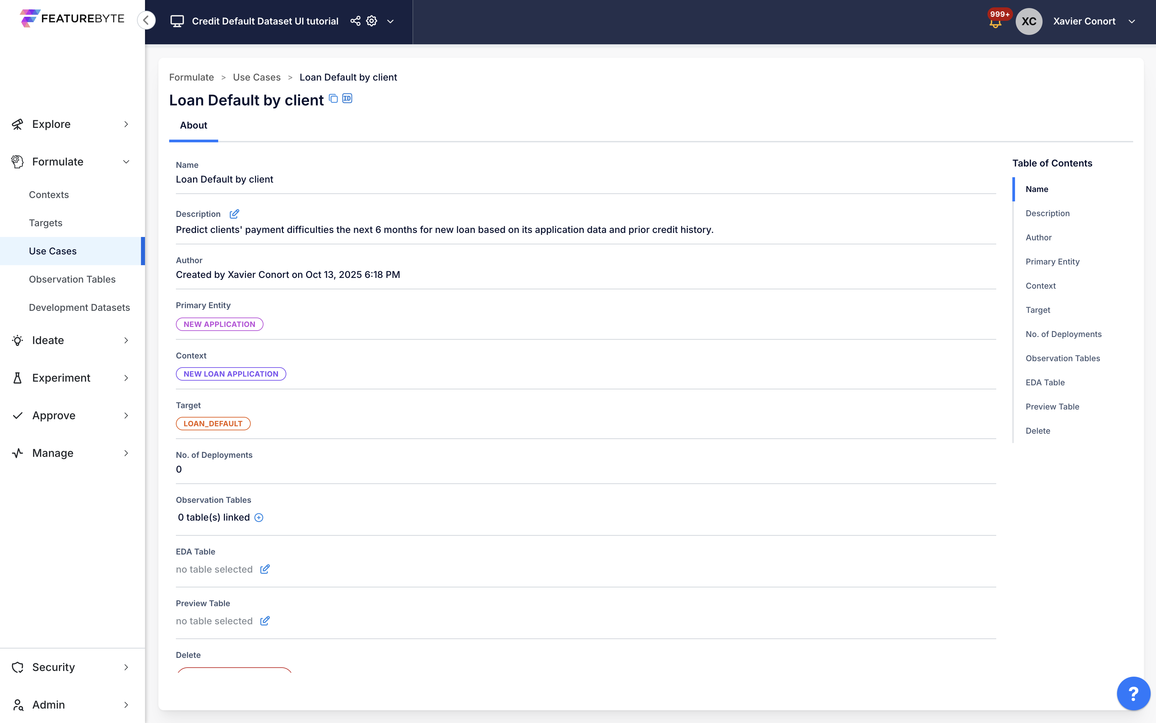Open the Manage activity icon
The image size is (1156, 723).
(x=18, y=453)
